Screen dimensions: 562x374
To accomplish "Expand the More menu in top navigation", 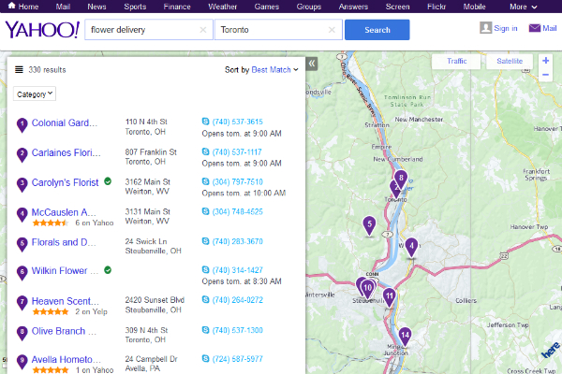I will (523, 7).
